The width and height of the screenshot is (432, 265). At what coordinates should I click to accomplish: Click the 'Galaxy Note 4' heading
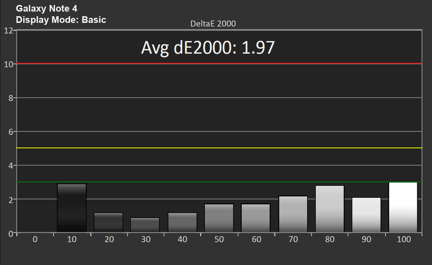[46, 8]
